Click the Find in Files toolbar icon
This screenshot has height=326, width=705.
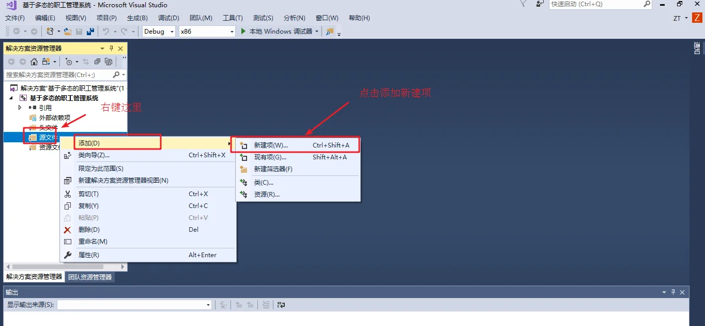click(329, 31)
